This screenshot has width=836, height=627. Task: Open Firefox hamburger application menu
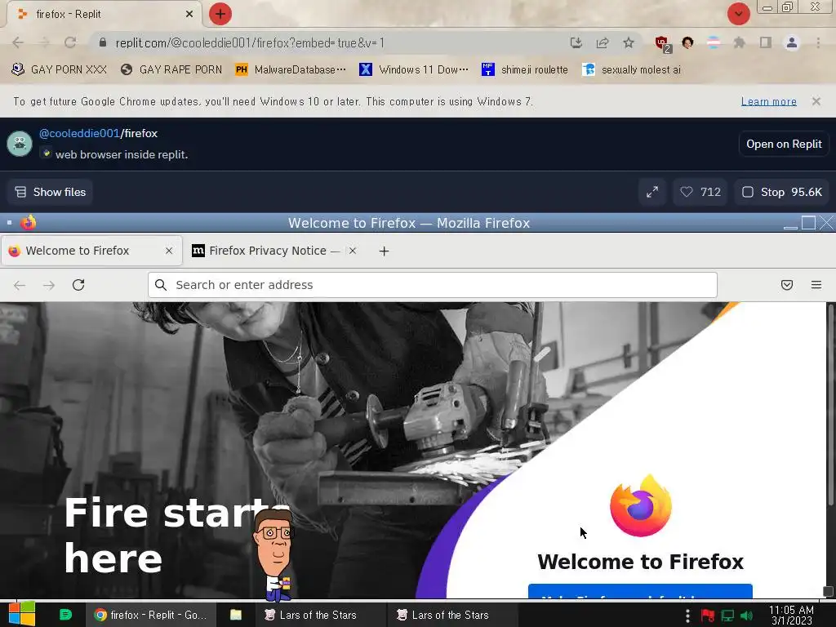tap(816, 285)
